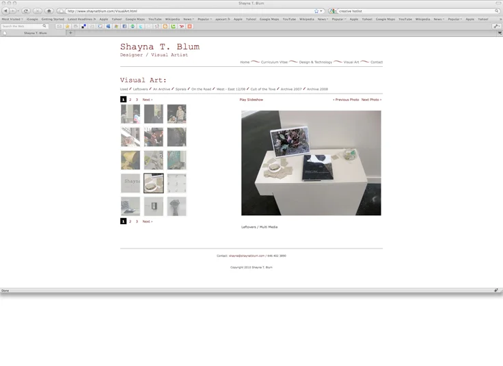The height and width of the screenshot is (366, 503).
Task: Open the Used gallery link
Action: pos(124,89)
